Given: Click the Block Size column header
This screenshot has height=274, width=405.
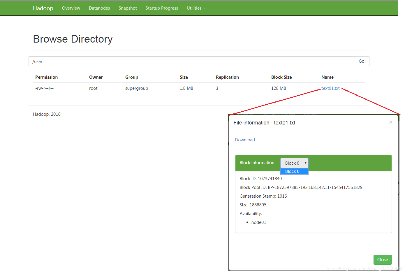Looking at the screenshot, I should 281,77.
